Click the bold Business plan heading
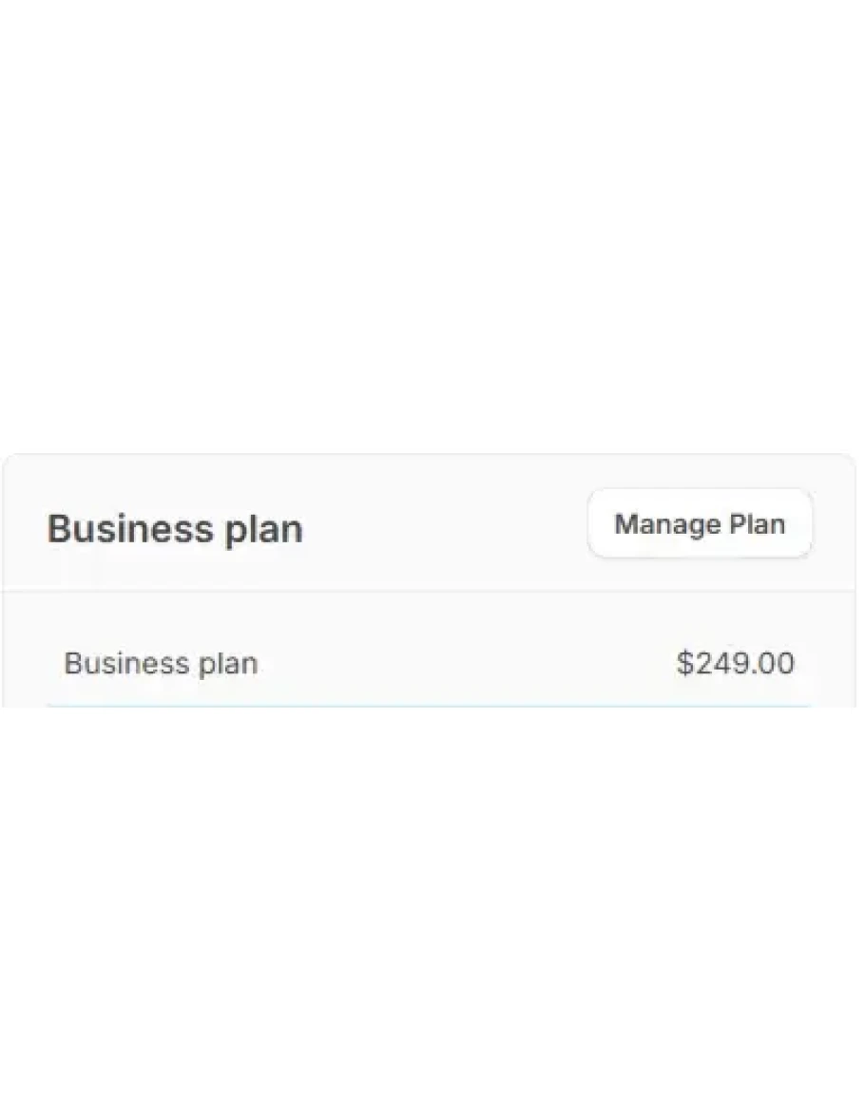 click(x=175, y=529)
